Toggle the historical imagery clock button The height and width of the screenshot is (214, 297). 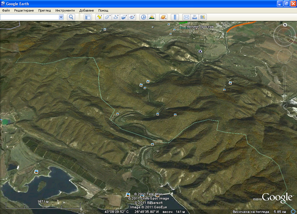tap(144, 17)
